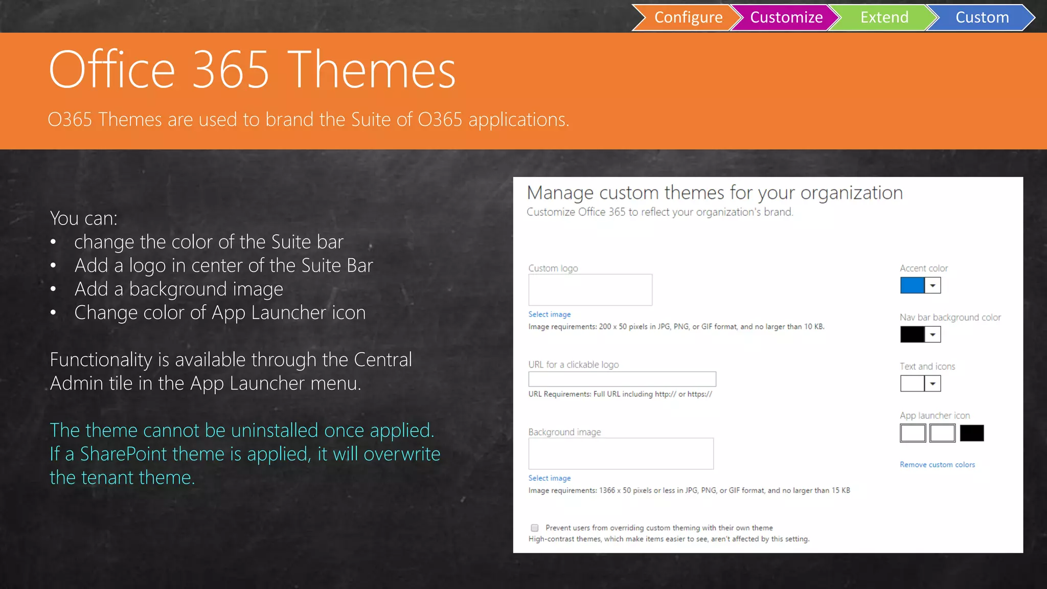Viewport: 1047px width, 589px height.
Task: Click the URL for a clickable logo field
Action: pos(622,379)
